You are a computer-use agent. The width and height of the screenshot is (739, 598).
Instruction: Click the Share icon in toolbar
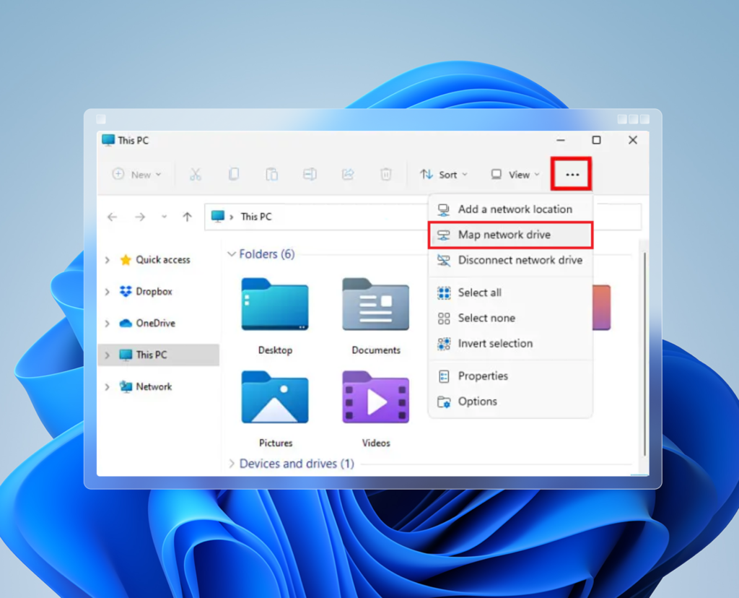tap(348, 175)
